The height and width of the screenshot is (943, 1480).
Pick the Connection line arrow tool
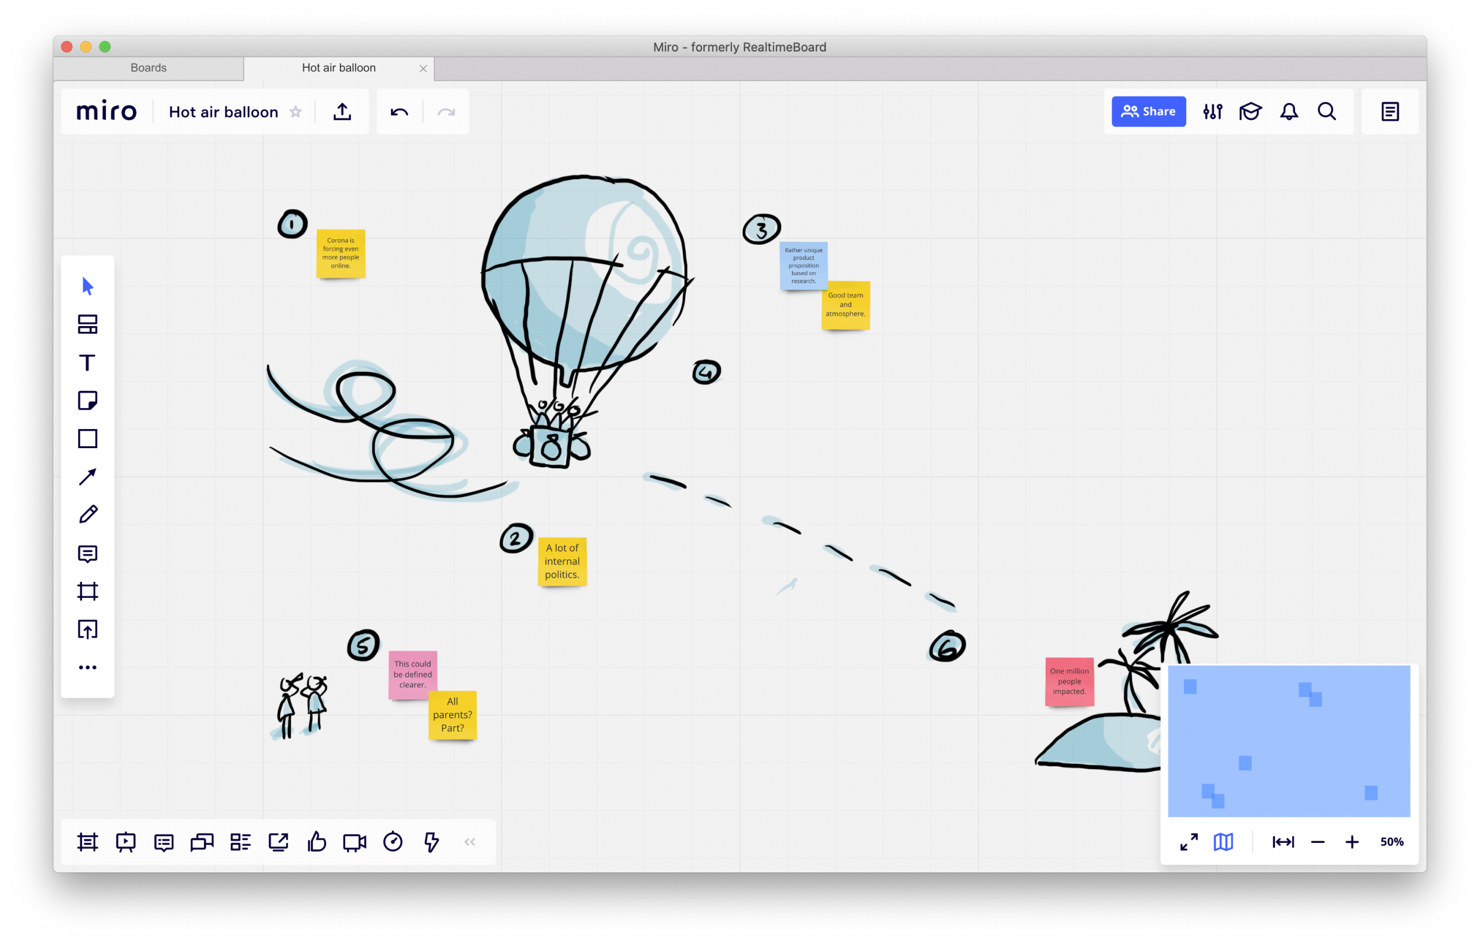(x=87, y=476)
